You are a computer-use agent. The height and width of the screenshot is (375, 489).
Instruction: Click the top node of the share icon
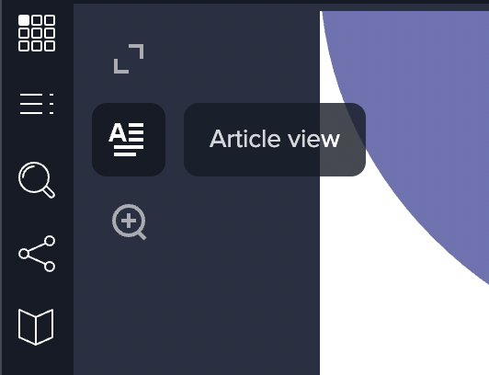click(50, 241)
